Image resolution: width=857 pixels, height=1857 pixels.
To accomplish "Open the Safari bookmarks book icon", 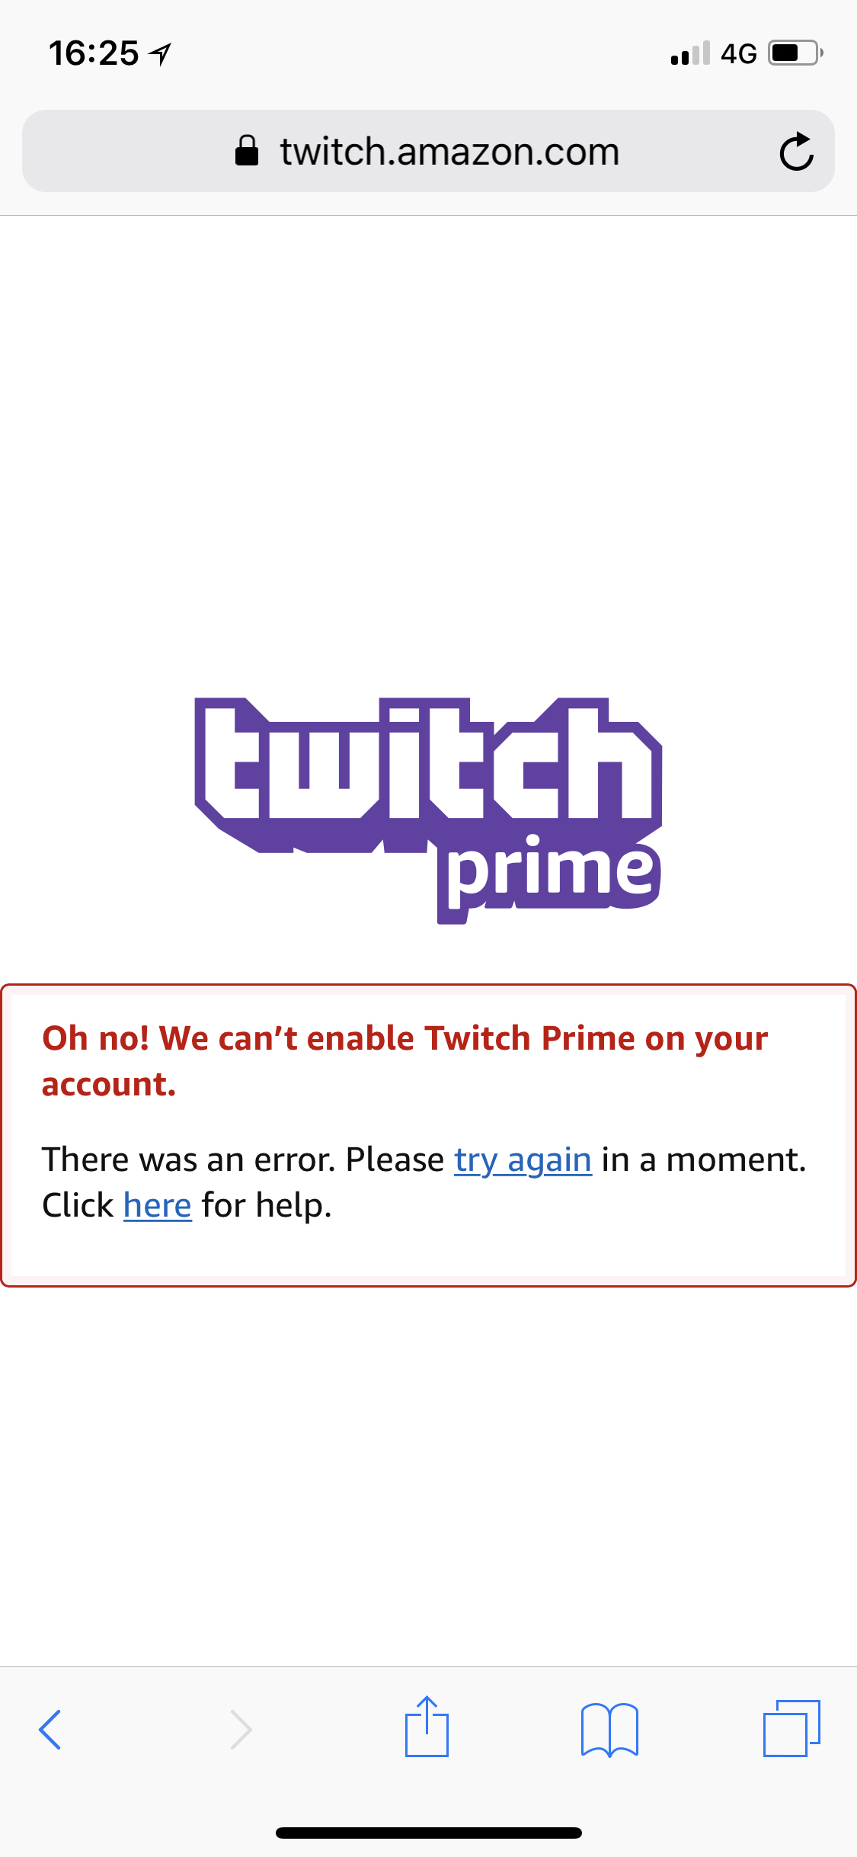I will pos(609,1730).
